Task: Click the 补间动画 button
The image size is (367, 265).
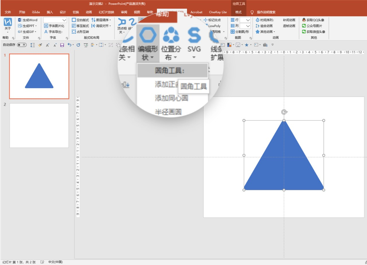Action: coord(289,20)
